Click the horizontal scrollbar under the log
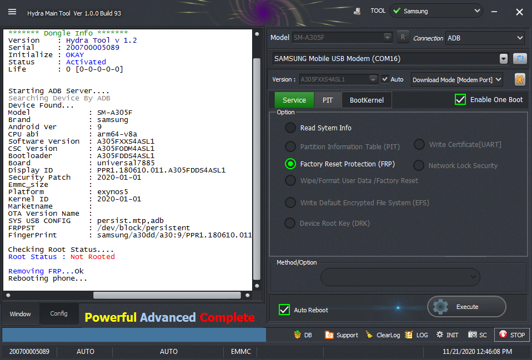This screenshot has height=360, width=532. [x=167, y=295]
